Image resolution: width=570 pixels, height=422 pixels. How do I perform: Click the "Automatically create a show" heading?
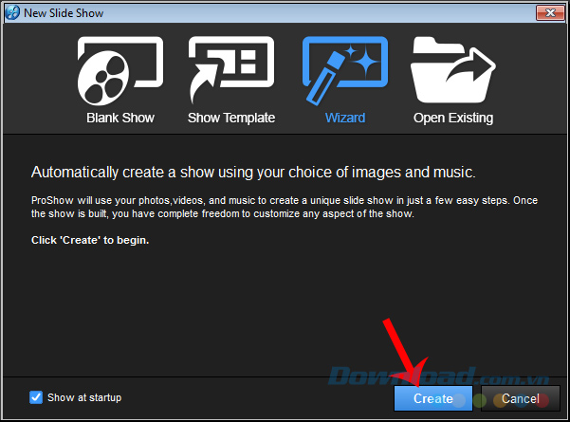point(253,173)
